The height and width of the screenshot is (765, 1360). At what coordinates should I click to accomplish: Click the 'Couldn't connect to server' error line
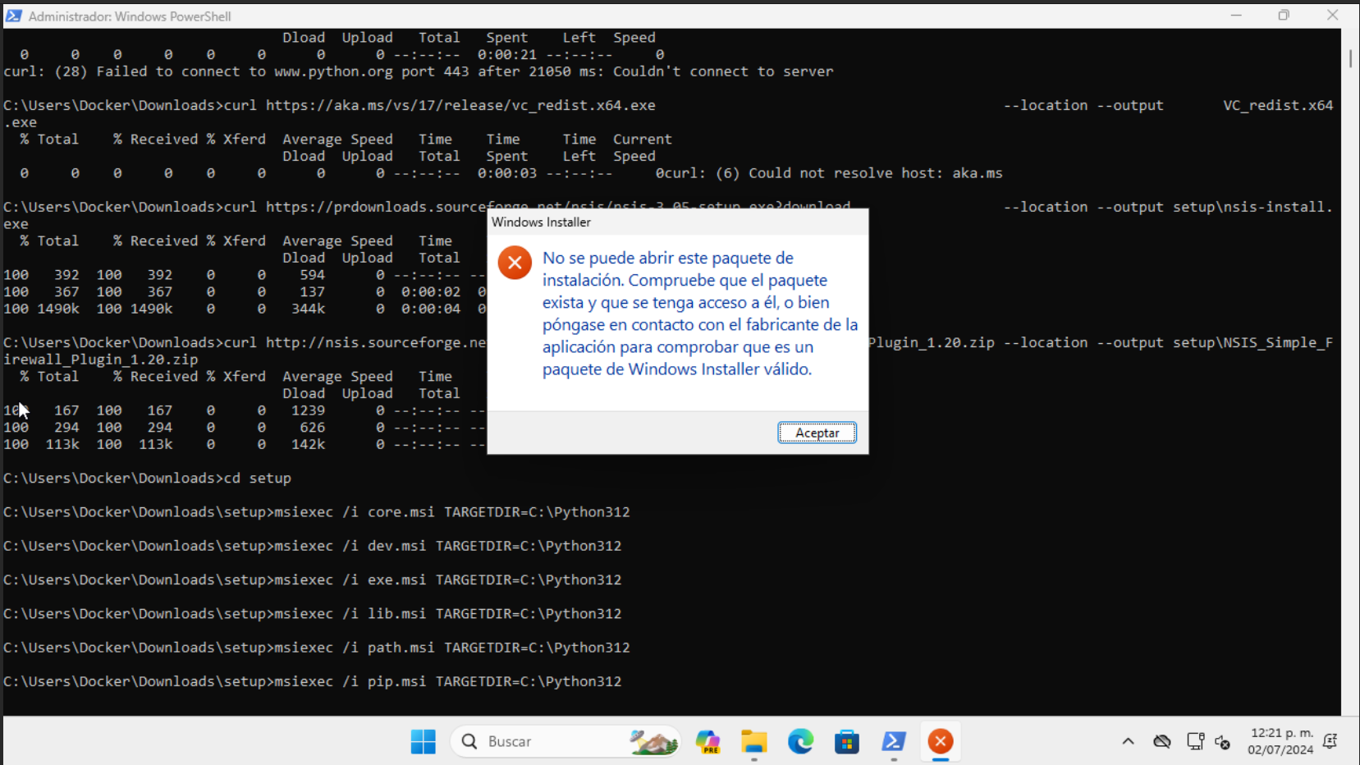419,71
